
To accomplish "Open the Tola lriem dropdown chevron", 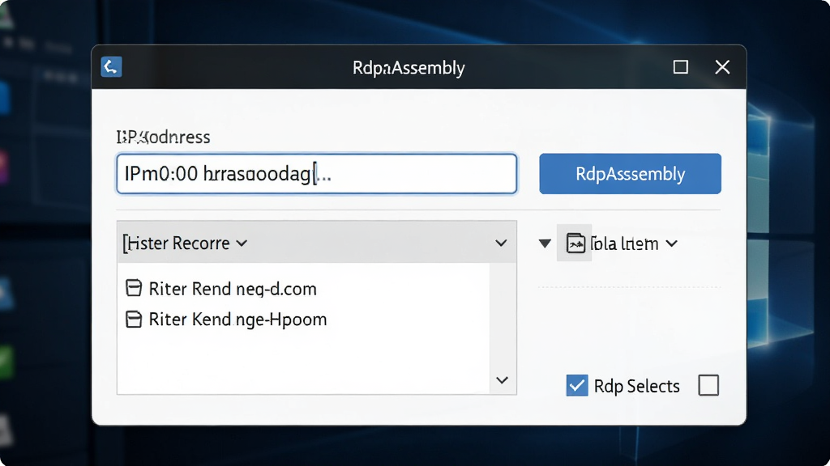I will [x=672, y=244].
